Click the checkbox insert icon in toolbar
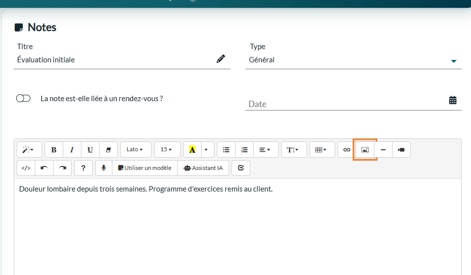Viewport: 471px width, 275px height. 241,168
